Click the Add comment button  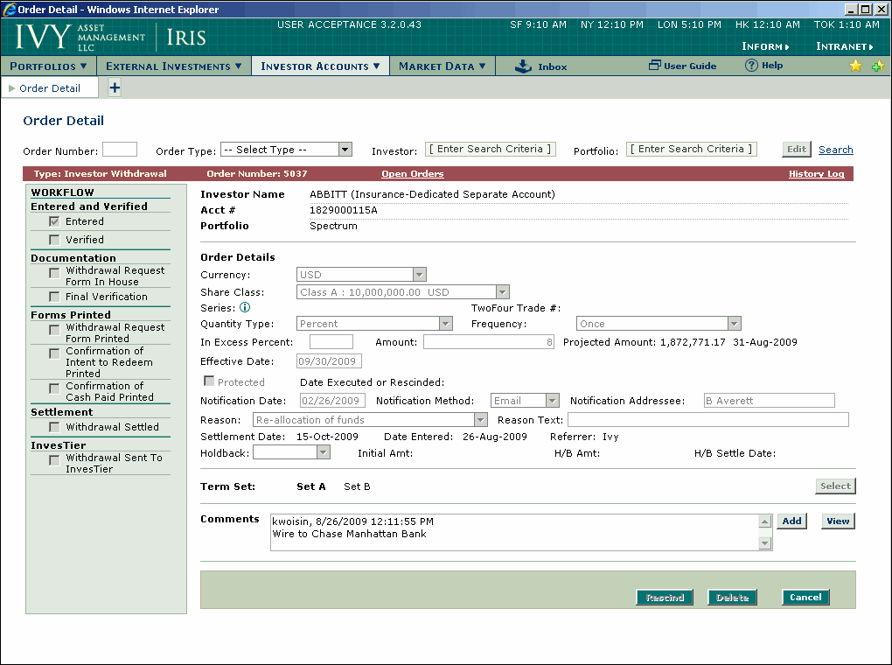click(x=791, y=521)
